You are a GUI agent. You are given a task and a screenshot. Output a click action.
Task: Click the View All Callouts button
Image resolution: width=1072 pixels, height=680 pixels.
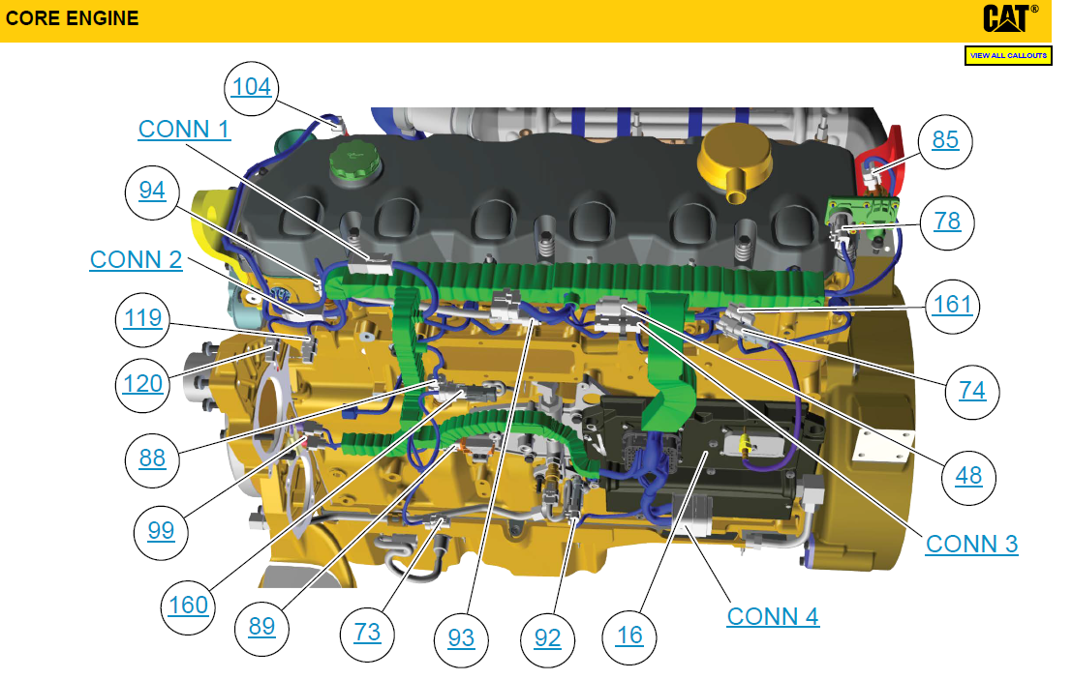point(1008,55)
